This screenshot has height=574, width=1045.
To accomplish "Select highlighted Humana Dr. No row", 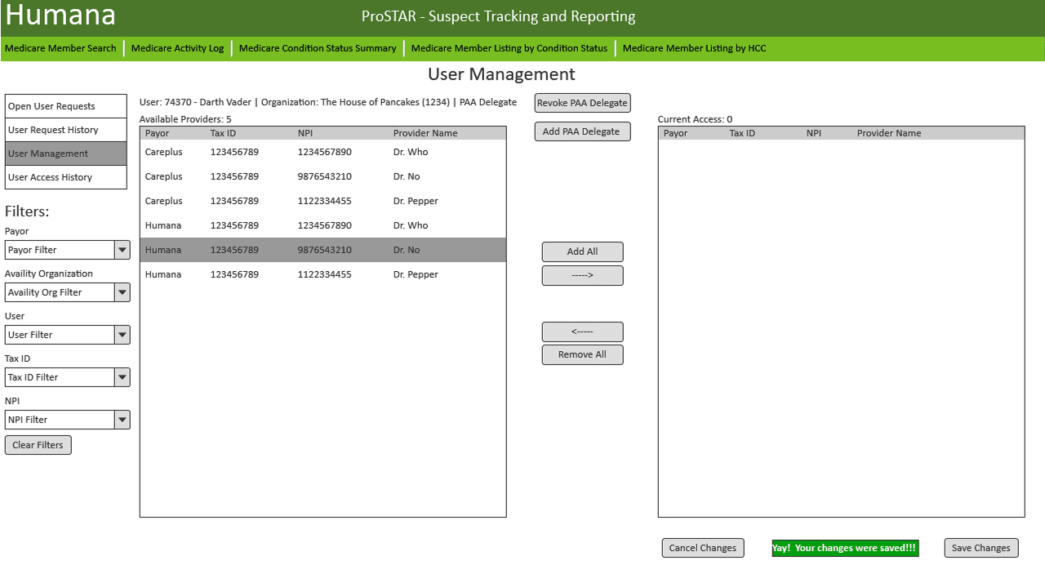I will point(323,250).
